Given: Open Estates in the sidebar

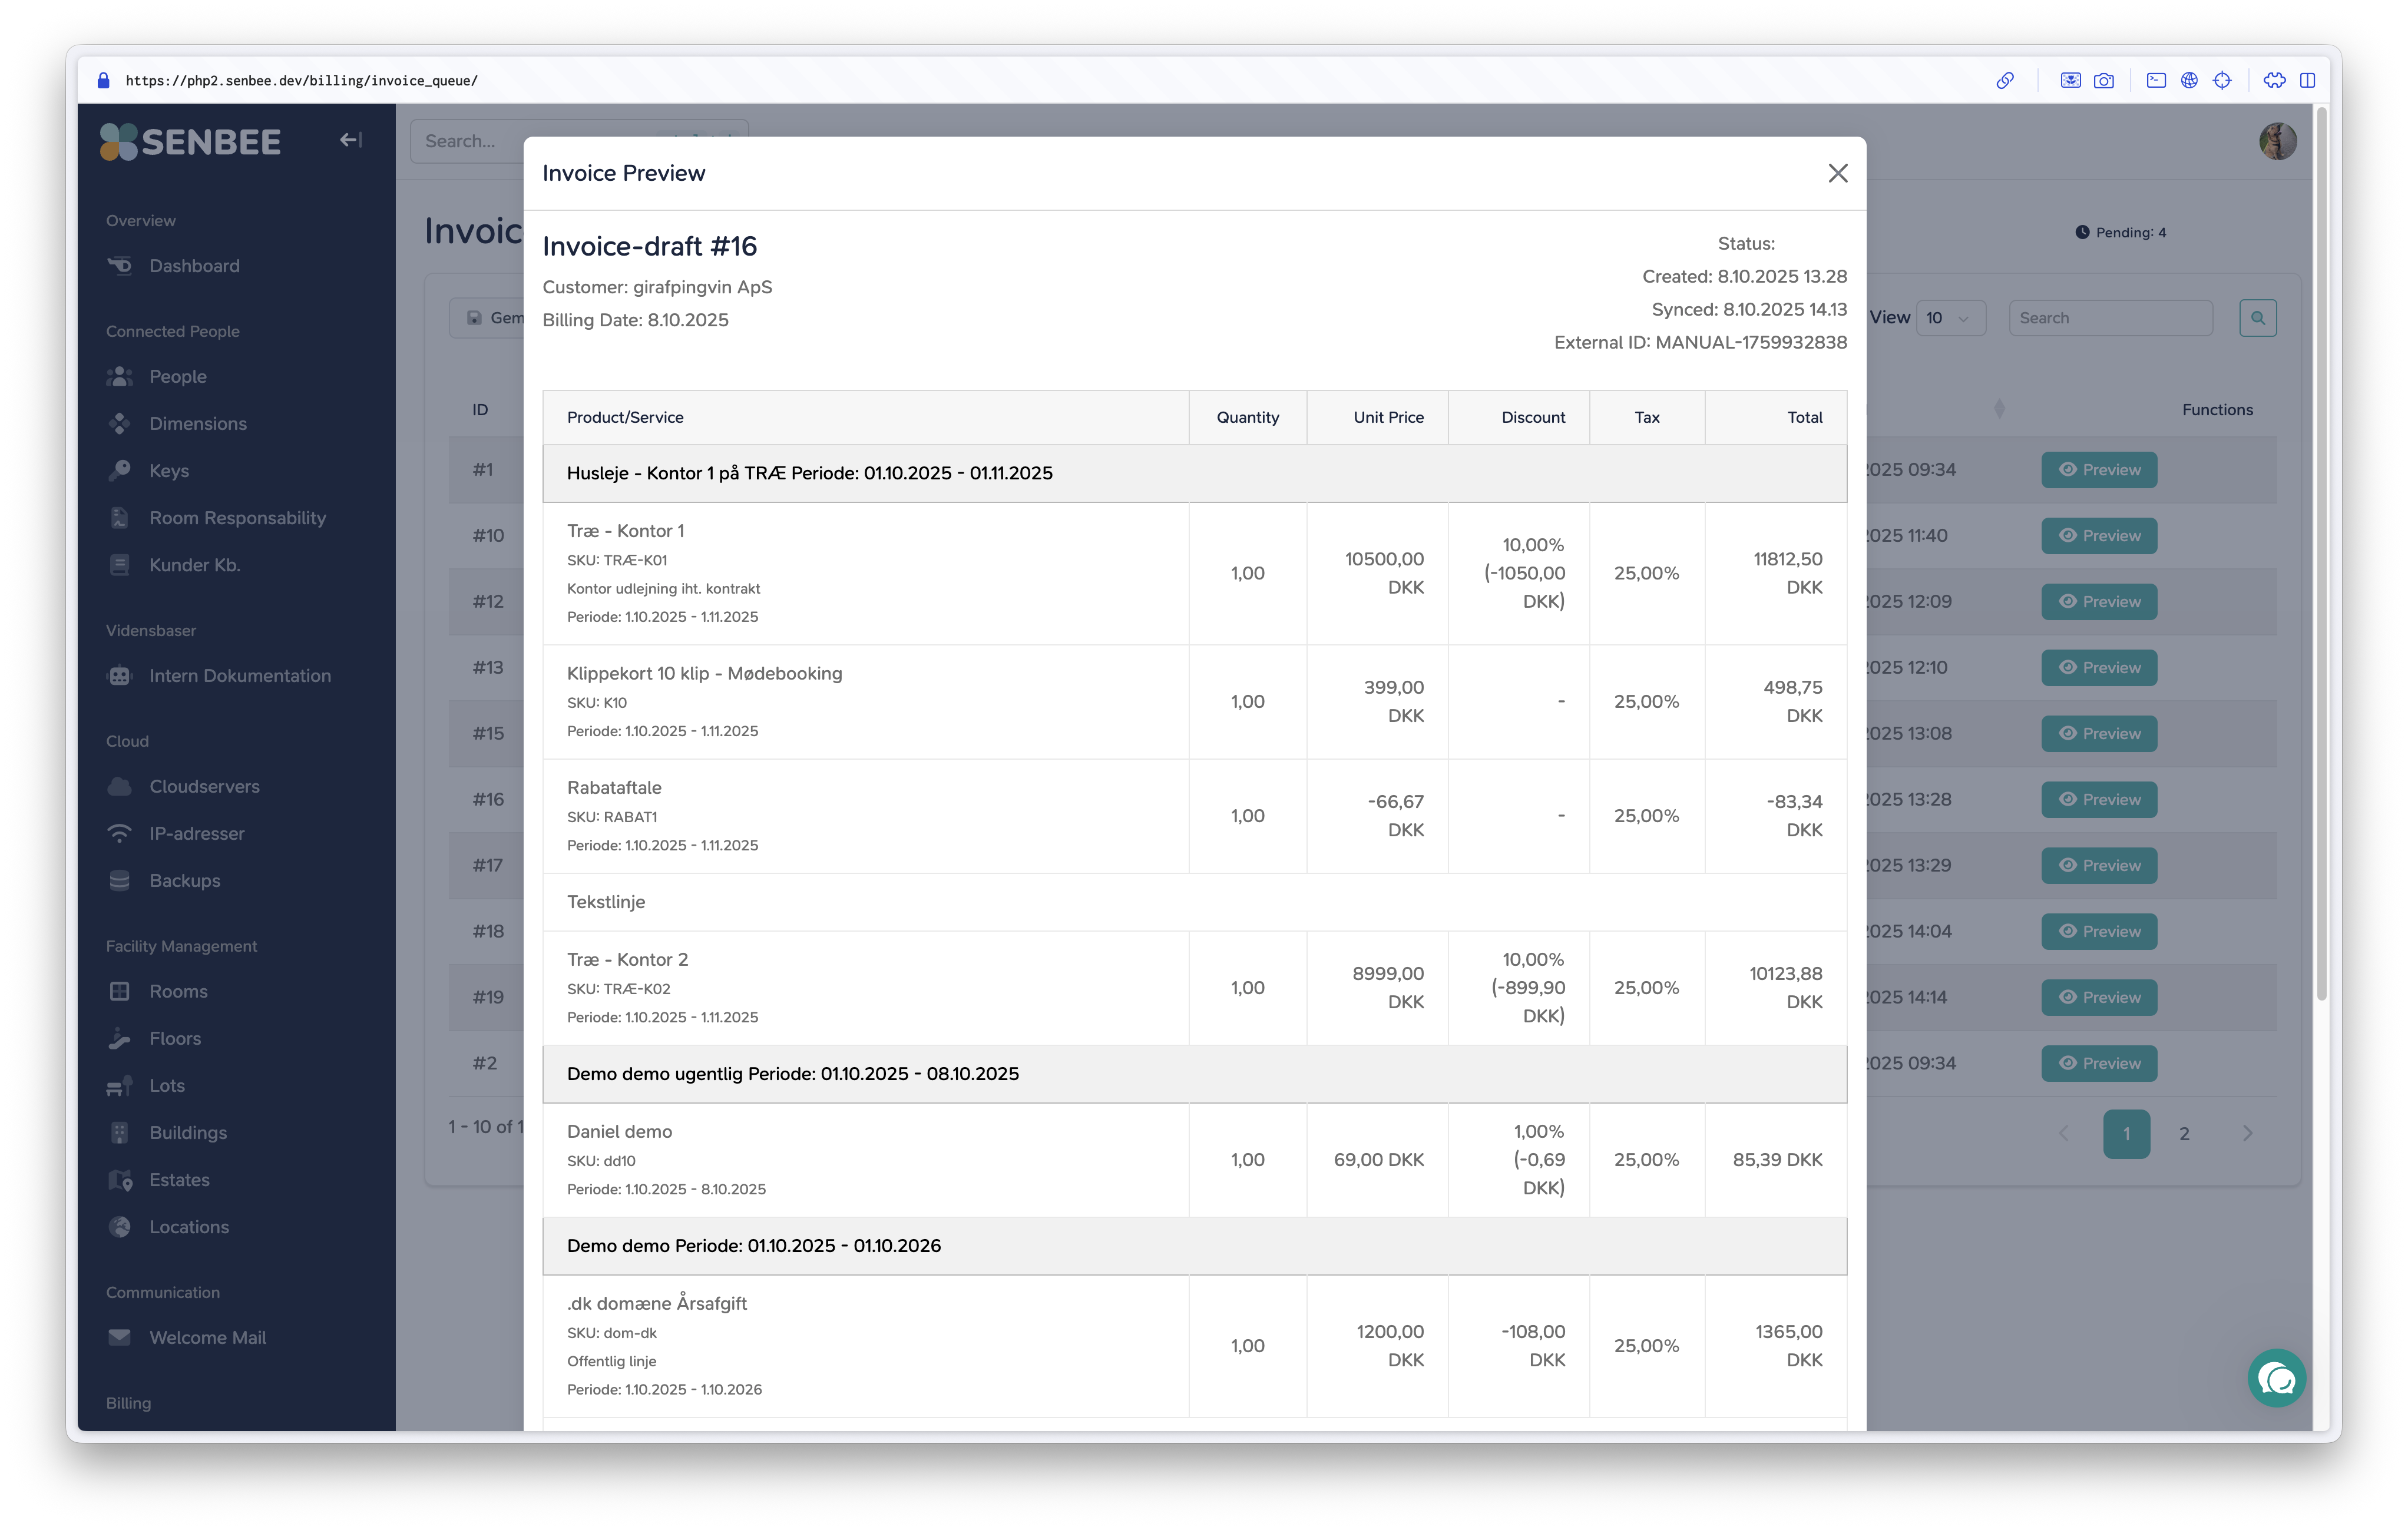Looking at the screenshot, I should coord(179,1180).
